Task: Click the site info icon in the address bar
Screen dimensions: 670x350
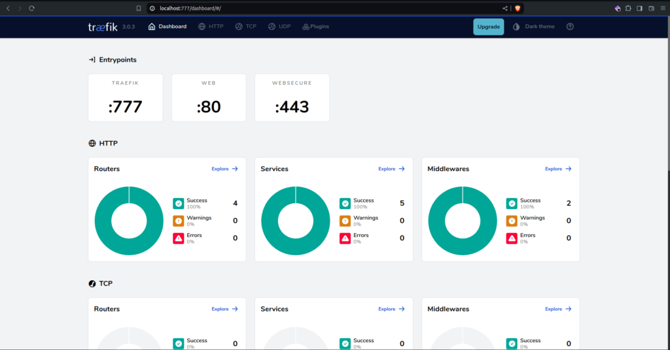Action: (x=152, y=8)
